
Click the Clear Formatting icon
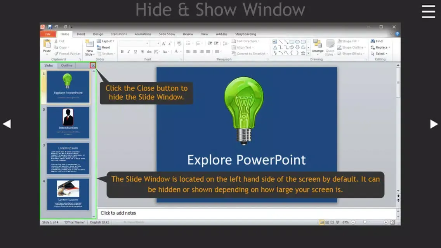179,43
